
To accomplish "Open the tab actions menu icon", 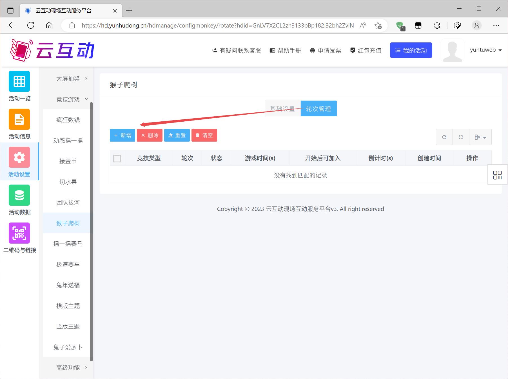I will [10, 11].
